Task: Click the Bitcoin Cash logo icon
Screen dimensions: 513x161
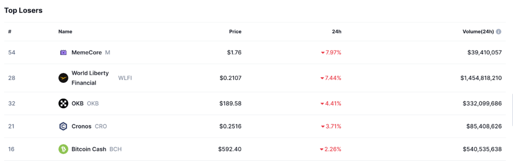Action: 63,149
